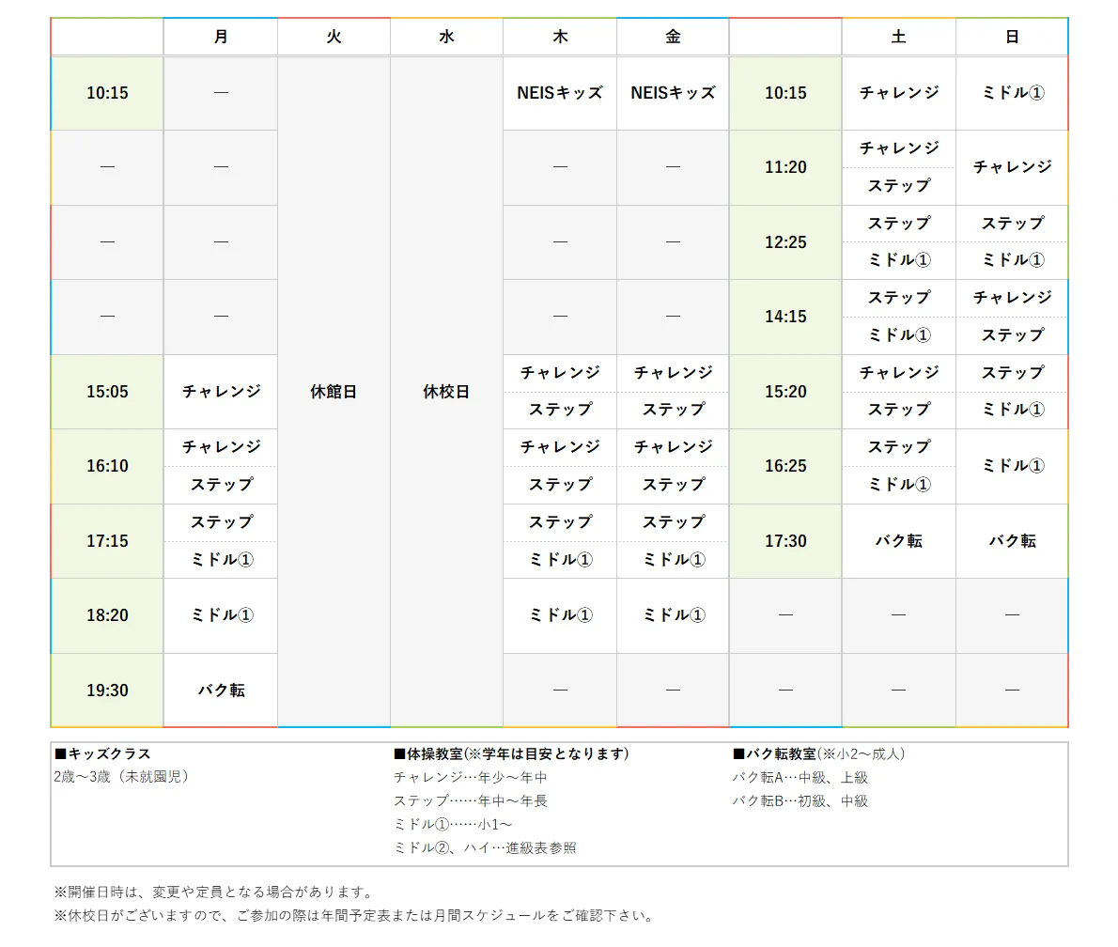Select Monday's バク転 class at 19:30
This screenshot has height=947, width=1118.
[221, 691]
